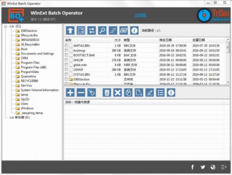The image size is (232, 175).
Task: Select the Users folder in tree
Action: [x=25, y=104]
